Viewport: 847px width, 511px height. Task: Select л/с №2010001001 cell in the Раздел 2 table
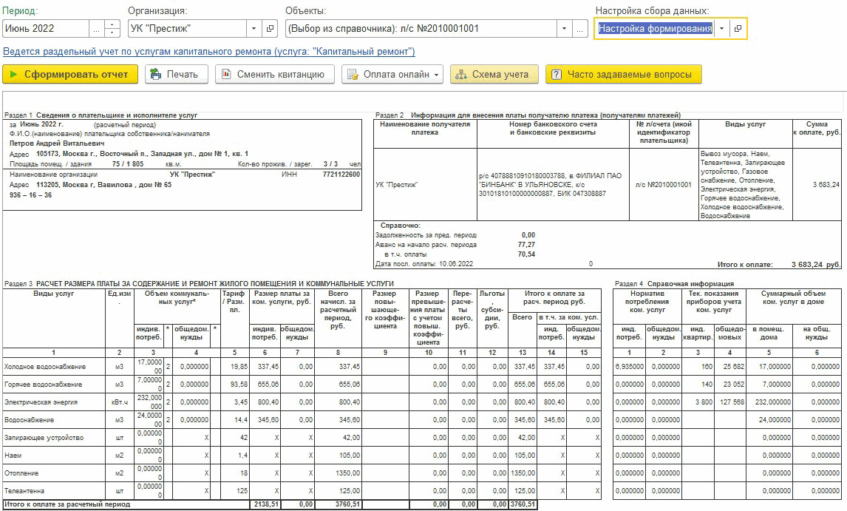[664, 184]
